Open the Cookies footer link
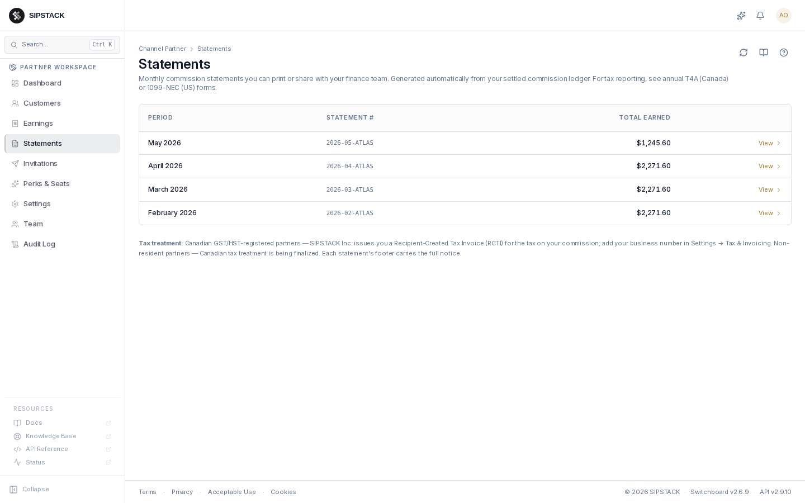The image size is (805, 503). (283, 492)
